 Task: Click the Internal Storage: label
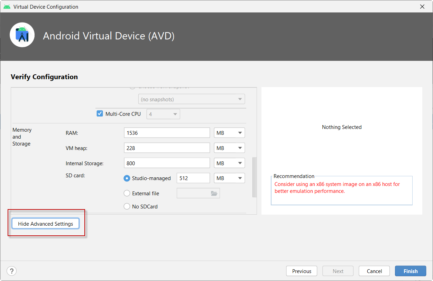pos(85,163)
